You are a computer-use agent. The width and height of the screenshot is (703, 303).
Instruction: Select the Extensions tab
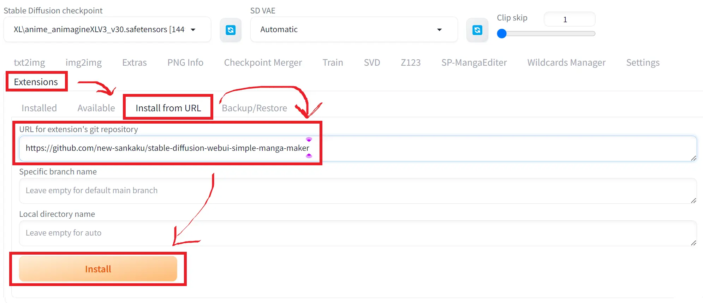pyautogui.click(x=36, y=82)
